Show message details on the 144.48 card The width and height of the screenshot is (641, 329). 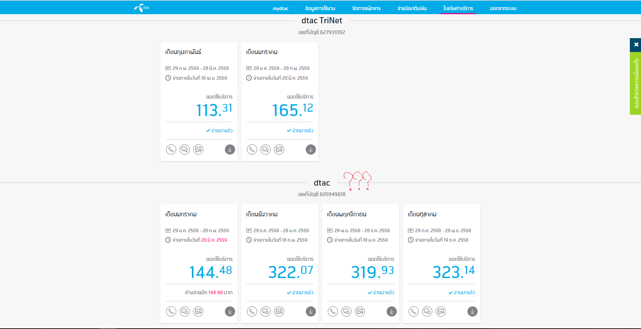pyautogui.click(x=185, y=311)
